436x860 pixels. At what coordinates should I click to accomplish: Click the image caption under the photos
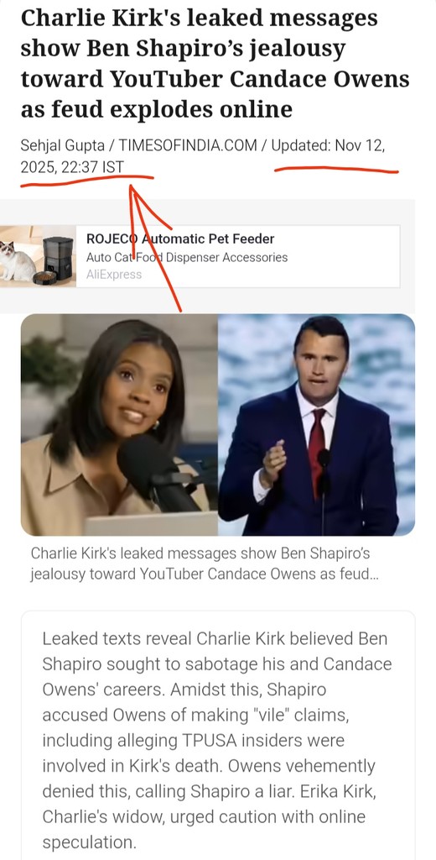click(204, 564)
